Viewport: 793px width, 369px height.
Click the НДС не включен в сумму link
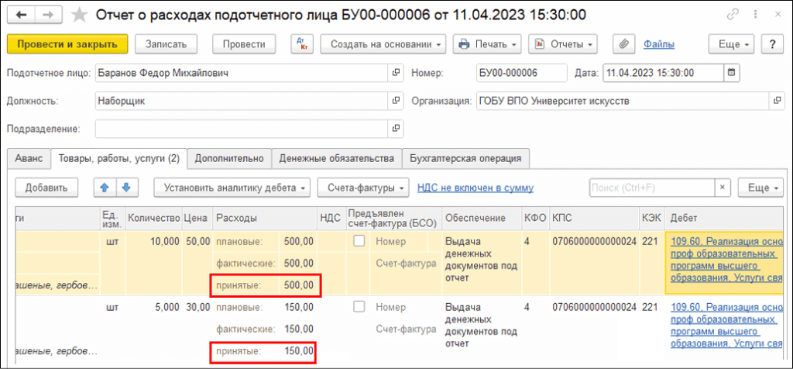(475, 187)
